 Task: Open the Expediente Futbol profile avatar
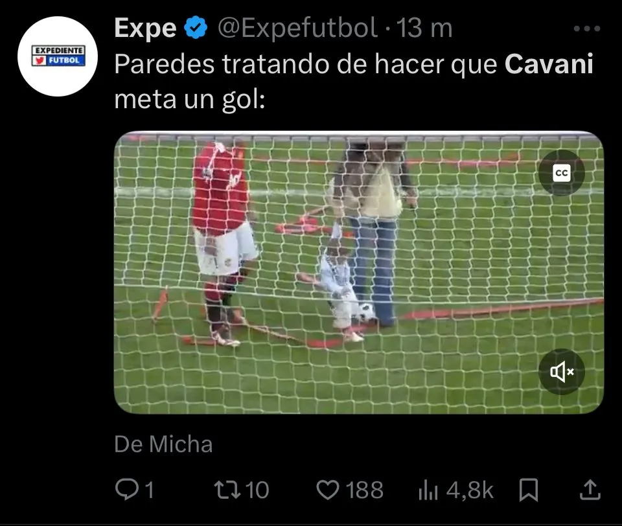pos(58,56)
